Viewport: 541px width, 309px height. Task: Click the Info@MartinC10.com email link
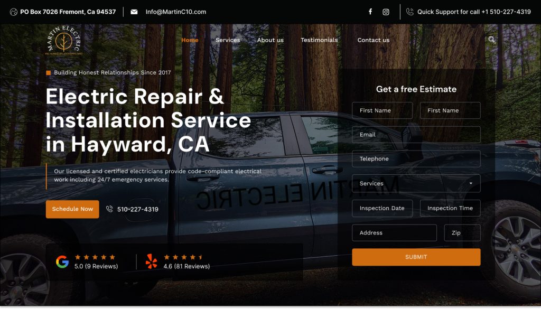pos(175,12)
